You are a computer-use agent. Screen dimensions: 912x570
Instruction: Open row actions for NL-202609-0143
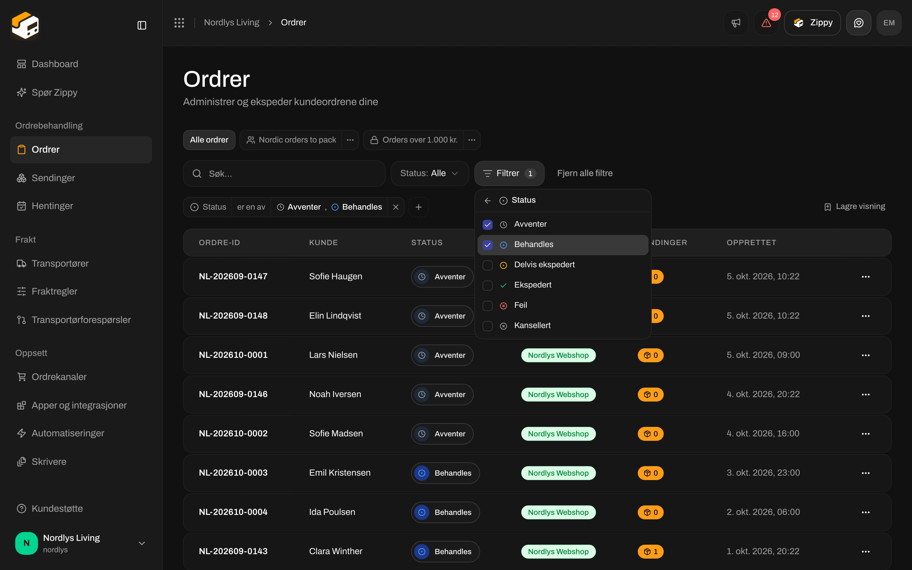pos(865,552)
